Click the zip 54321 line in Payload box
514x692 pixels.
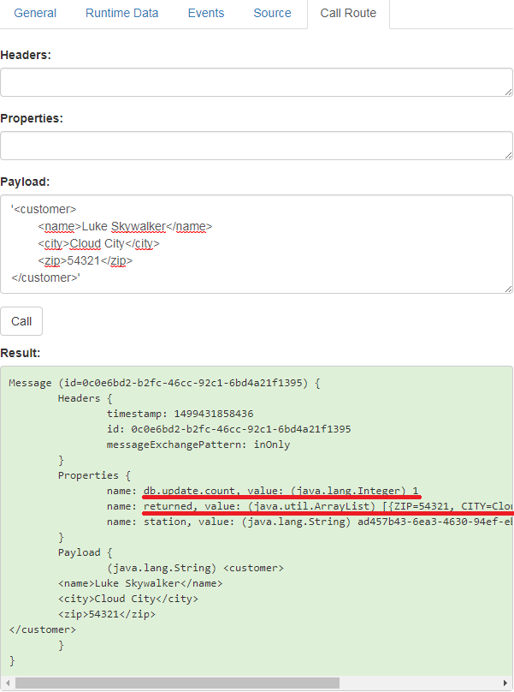tap(86, 260)
